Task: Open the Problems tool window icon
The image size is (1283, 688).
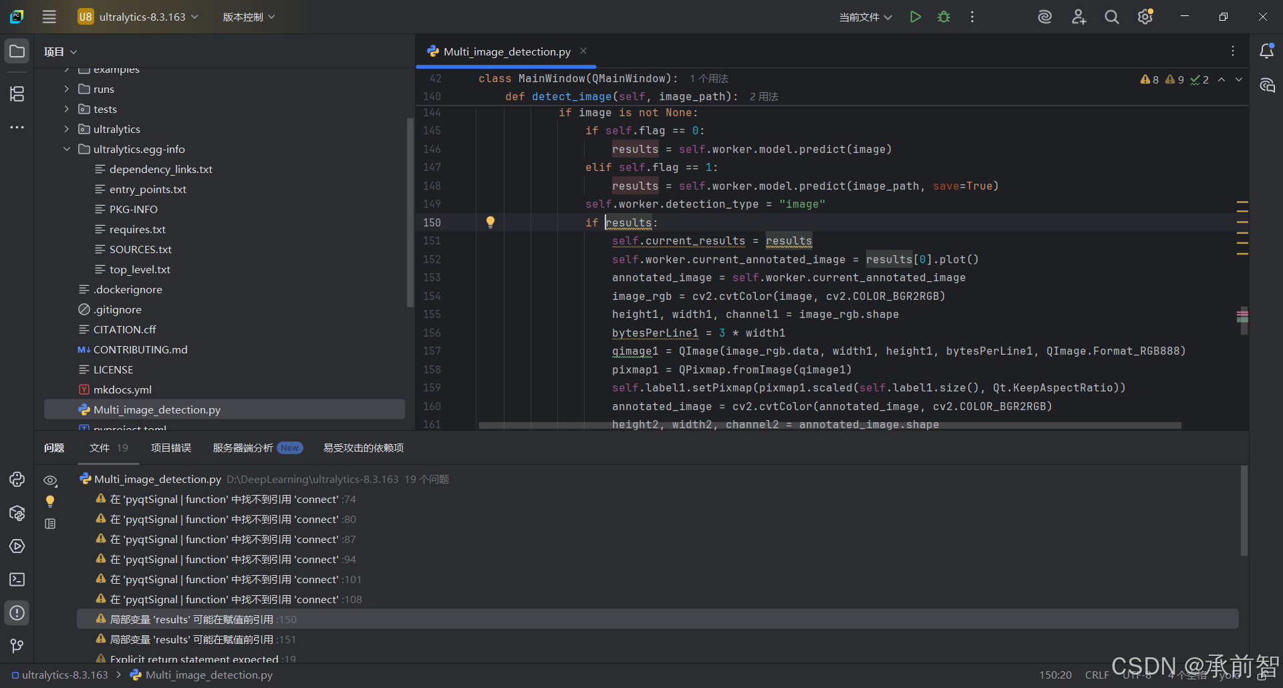Action: [17, 613]
